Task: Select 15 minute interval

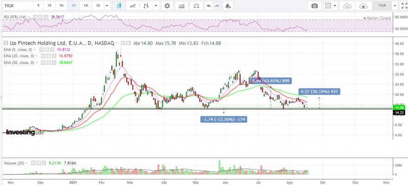Action: click(49, 6)
